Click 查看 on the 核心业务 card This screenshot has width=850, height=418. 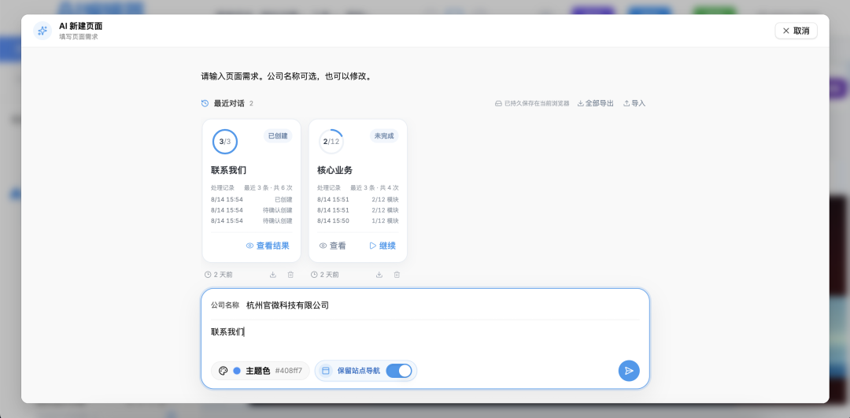click(332, 246)
